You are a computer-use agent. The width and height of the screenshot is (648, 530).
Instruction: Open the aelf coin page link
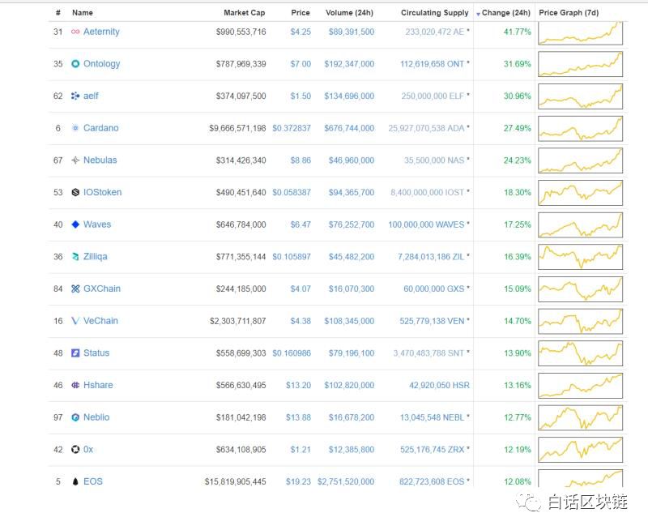point(91,96)
